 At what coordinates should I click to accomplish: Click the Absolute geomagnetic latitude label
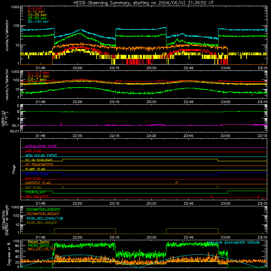click(234, 242)
